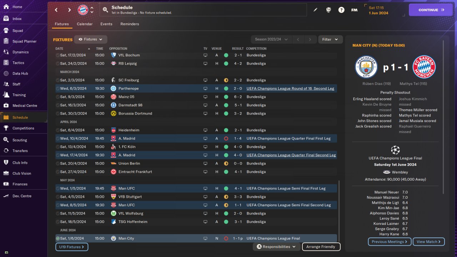Click the Bayern München club badge in header
The image size is (457, 257).
point(83,10)
